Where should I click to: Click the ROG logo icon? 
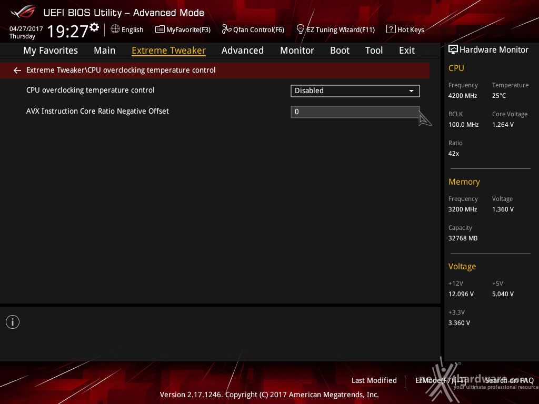[23, 12]
